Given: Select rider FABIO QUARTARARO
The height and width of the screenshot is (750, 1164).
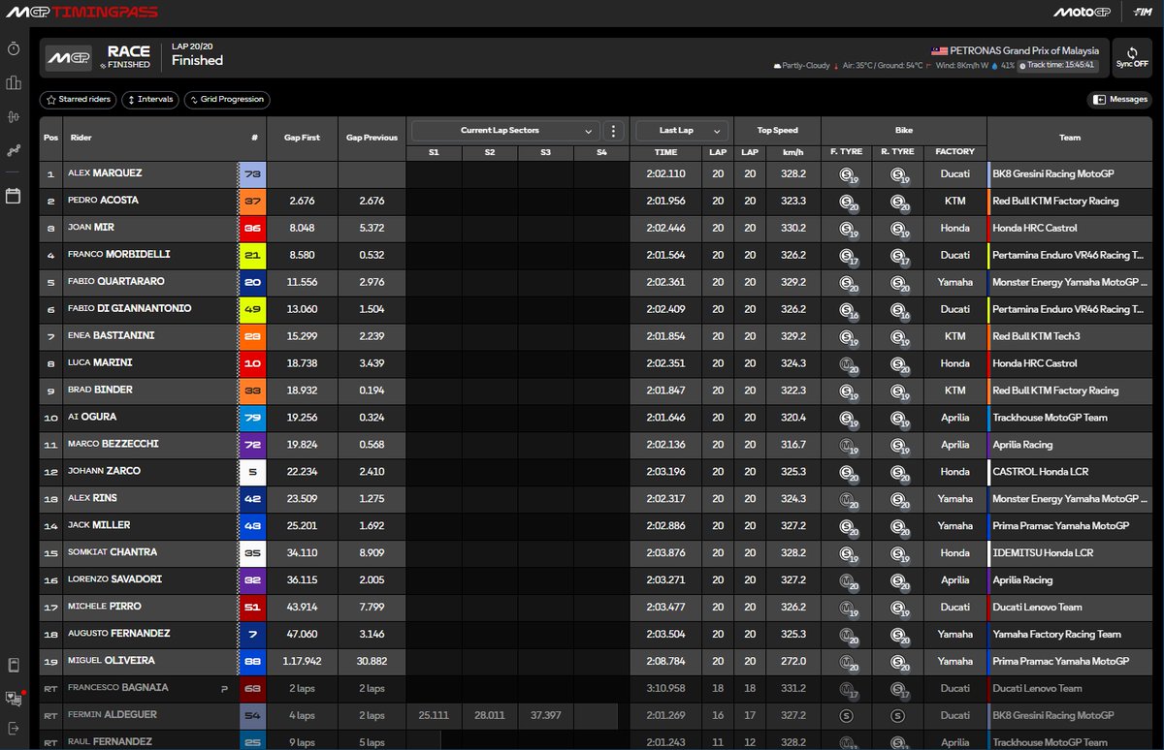Looking at the screenshot, I should (117, 282).
